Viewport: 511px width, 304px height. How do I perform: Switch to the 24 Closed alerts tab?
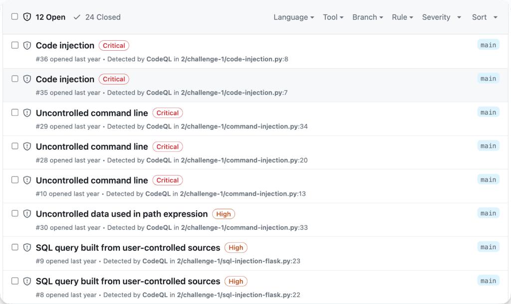coord(102,17)
